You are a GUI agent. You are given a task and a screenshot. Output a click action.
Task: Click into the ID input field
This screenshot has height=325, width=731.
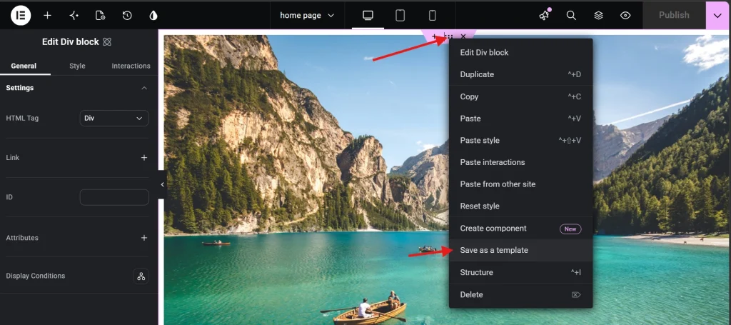click(x=114, y=197)
